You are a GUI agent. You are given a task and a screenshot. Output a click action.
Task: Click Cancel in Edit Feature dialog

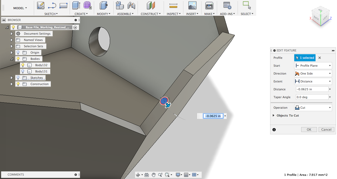[x=326, y=129]
